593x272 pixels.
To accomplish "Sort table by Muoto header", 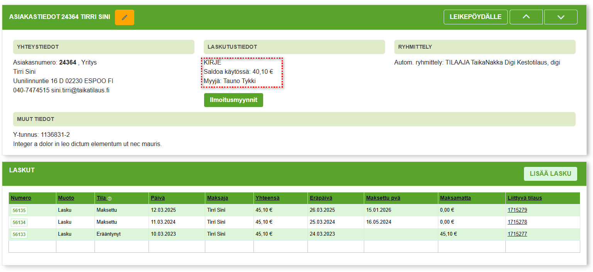I will (x=66, y=198).
